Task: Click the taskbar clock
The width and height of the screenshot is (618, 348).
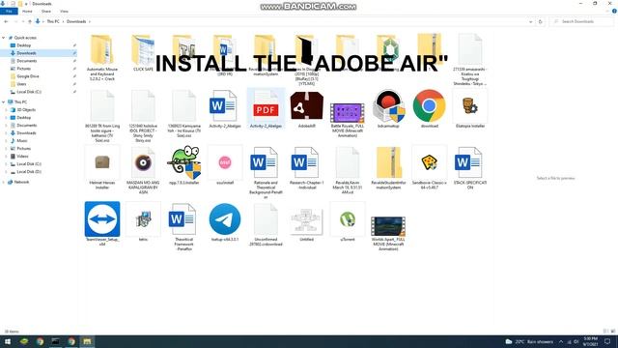Action: (x=590, y=341)
